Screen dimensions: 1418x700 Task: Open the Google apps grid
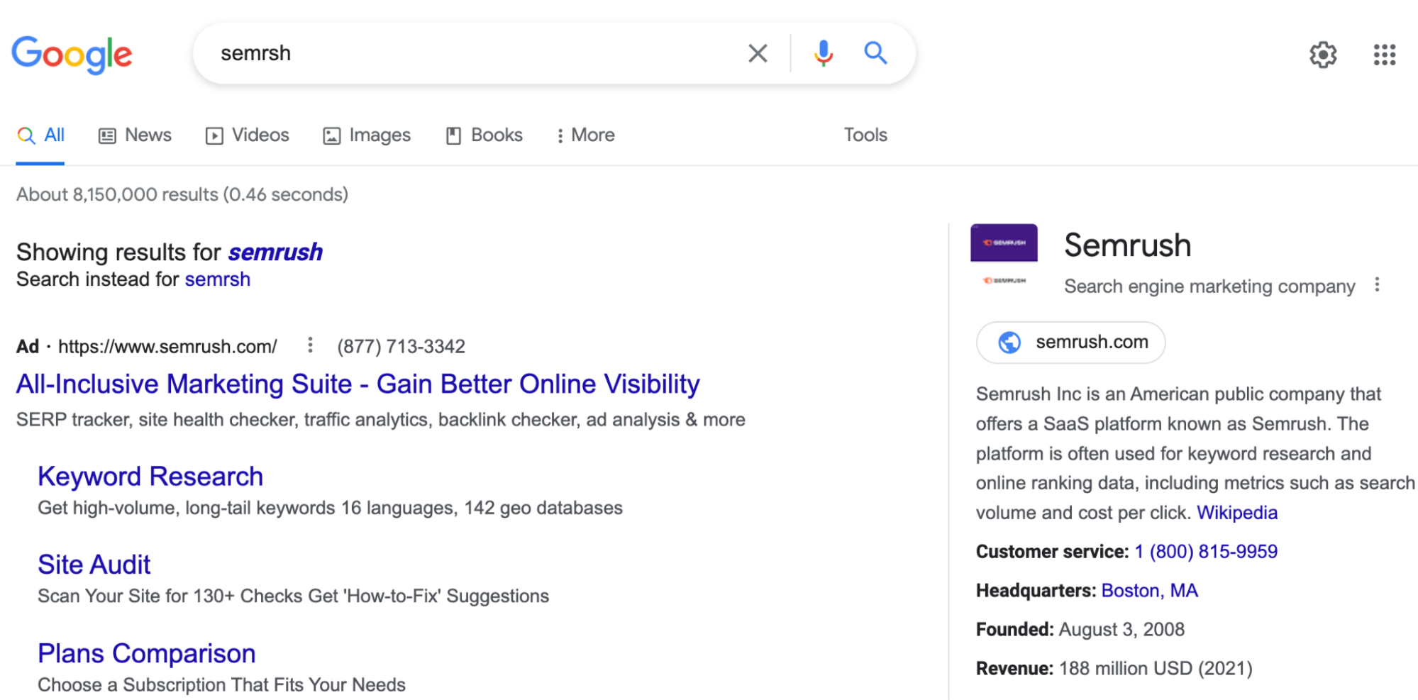coord(1384,55)
